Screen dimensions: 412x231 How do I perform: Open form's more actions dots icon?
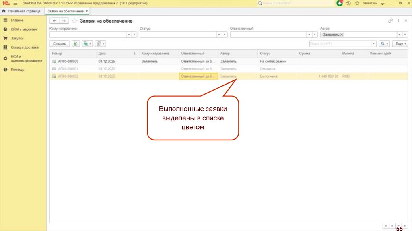[398, 21]
